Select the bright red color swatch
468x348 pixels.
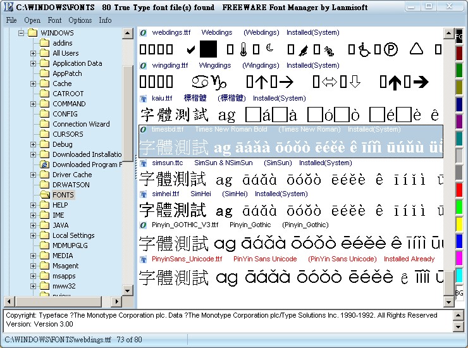[x=459, y=190]
